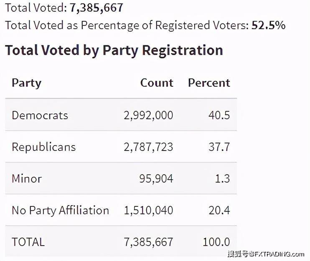
Task: Select the Minor party row label
Action: click(27, 179)
